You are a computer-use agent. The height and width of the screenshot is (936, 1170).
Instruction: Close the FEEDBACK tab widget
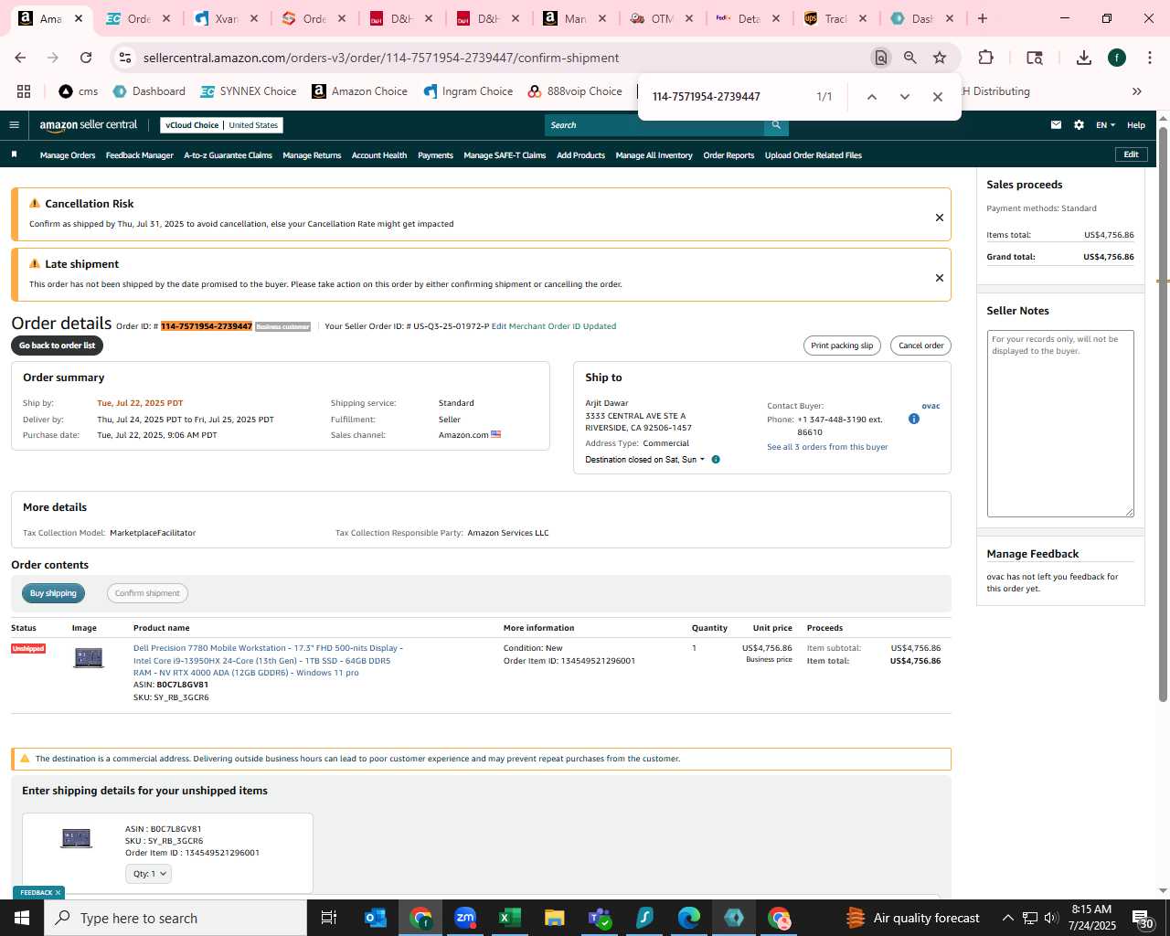click(x=58, y=893)
